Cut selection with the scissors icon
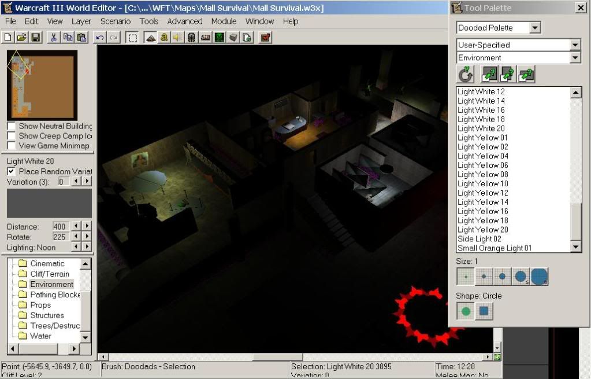The image size is (591, 379). [x=54, y=38]
